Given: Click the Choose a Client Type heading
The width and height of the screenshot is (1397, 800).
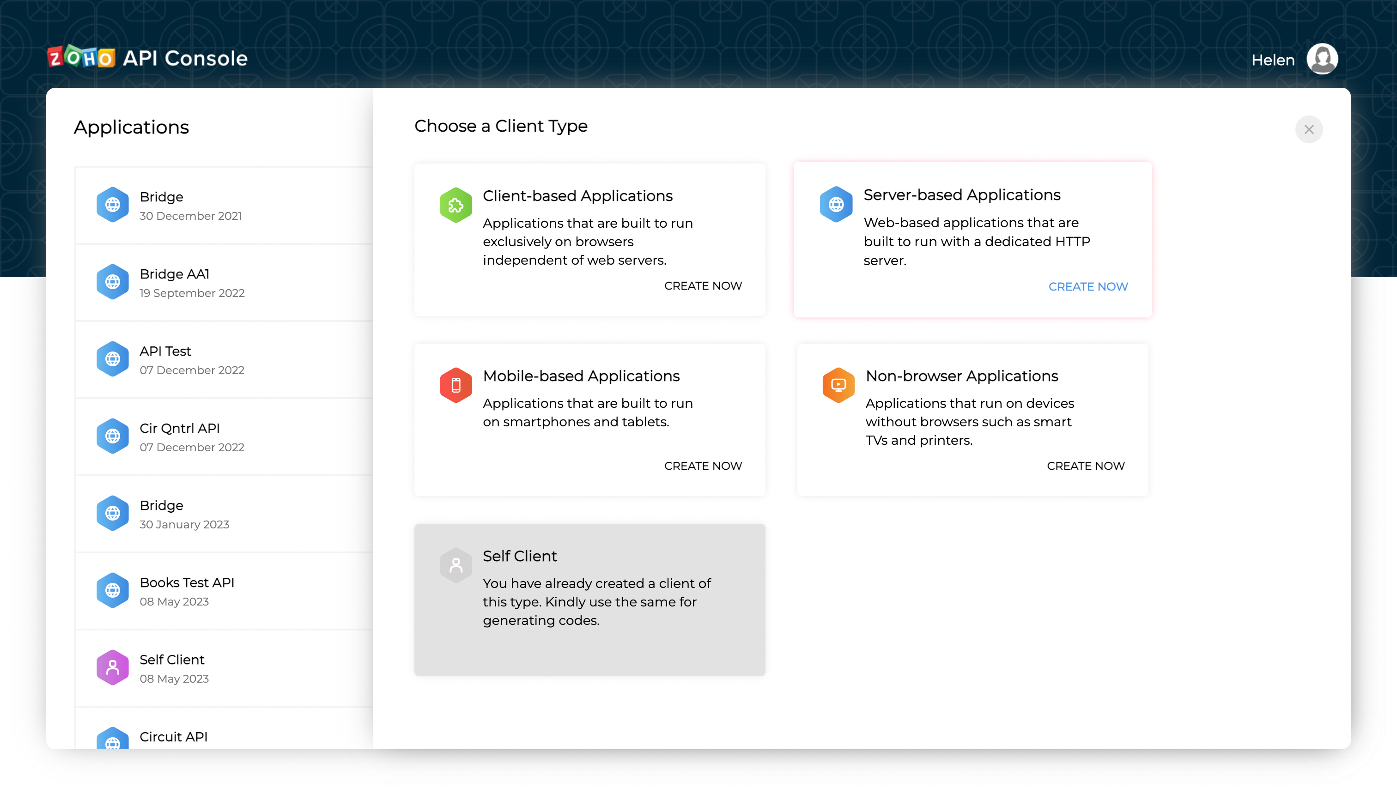Looking at the screenshot, I should (501, 127).
